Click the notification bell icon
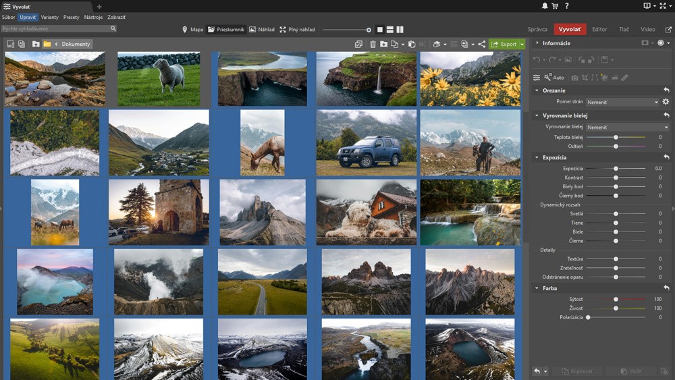This screenshot has height=380, width=675. point(545,6)
